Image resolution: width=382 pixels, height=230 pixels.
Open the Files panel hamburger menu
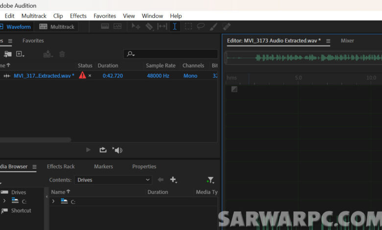(x=10, y=41)
